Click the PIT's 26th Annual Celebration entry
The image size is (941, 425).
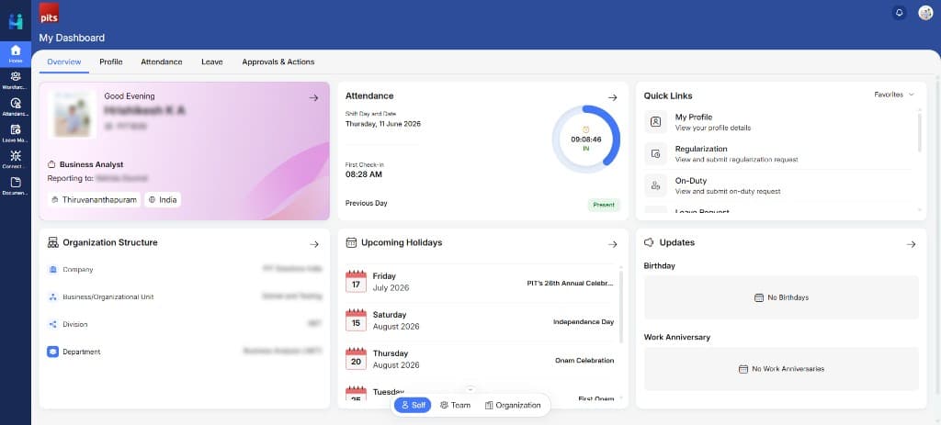pyautogui.click(x=570, y=283)
